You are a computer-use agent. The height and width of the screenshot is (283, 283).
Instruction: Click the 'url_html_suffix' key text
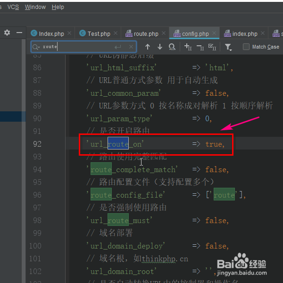tap(121, 68)
